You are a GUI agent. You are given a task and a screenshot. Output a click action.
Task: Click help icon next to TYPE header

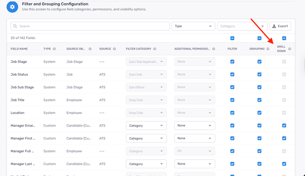tap(54, 49)
